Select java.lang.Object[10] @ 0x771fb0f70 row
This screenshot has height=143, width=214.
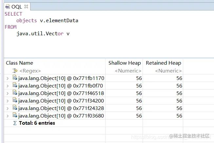pos(61,86)
